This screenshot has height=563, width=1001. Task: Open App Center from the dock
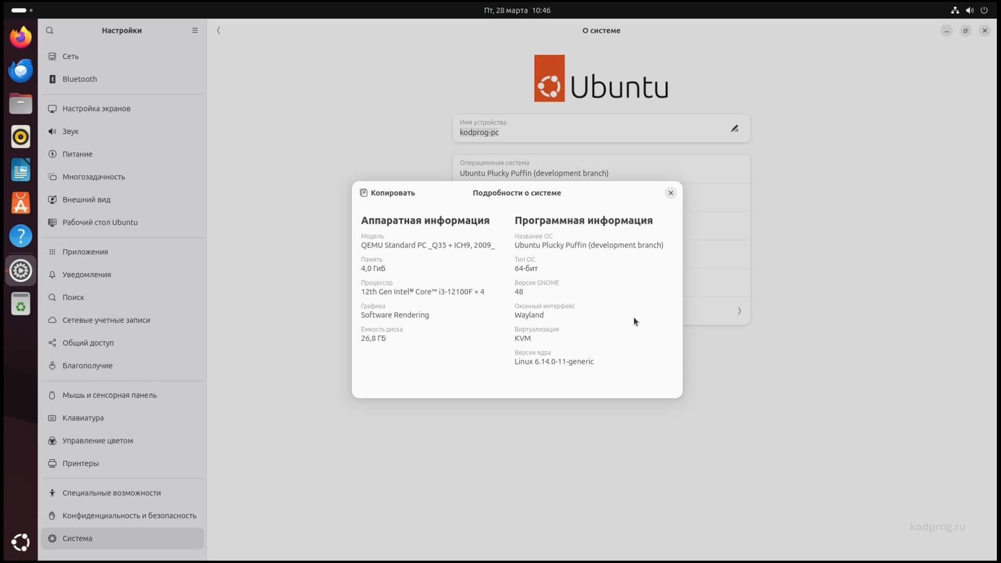click(x=21, y=203)
